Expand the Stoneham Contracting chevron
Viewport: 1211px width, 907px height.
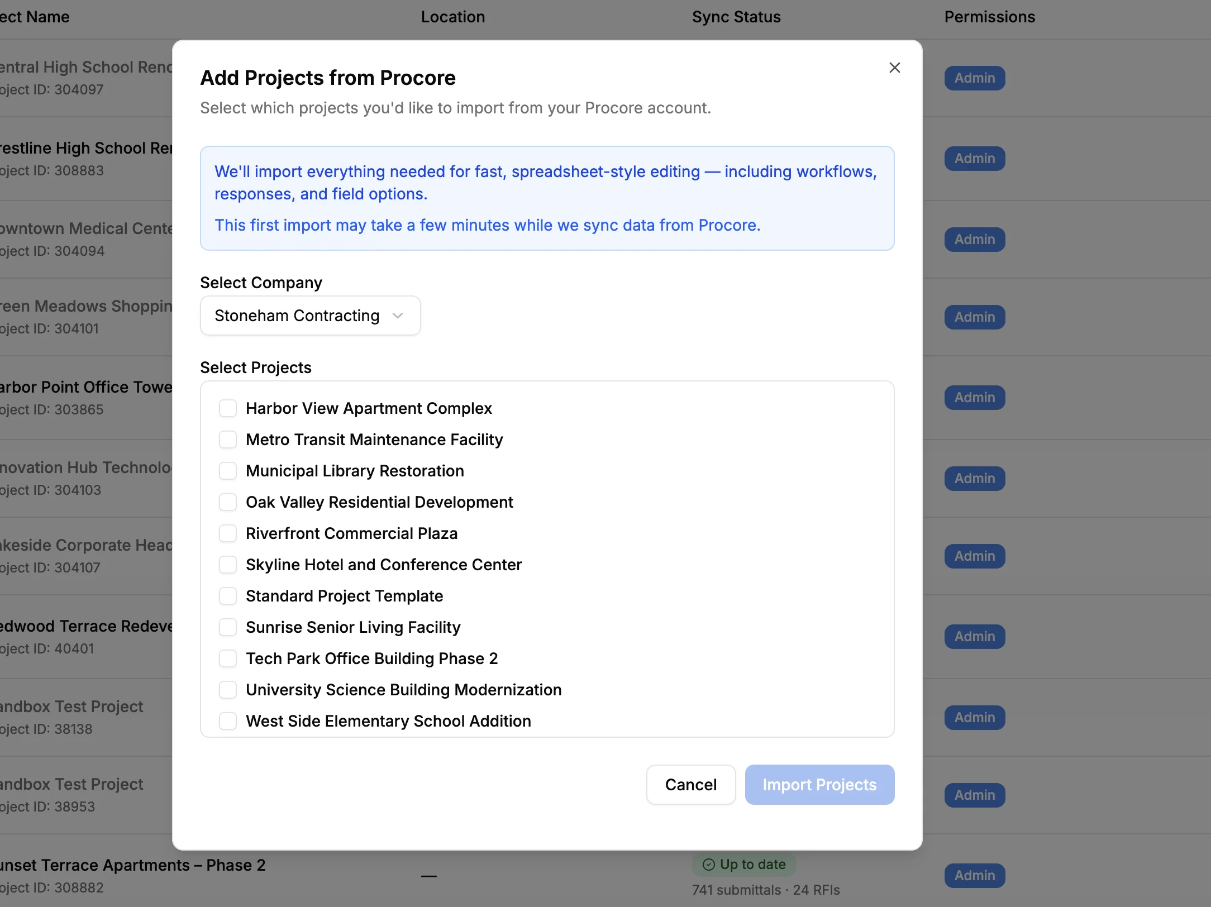pos(398,315)
